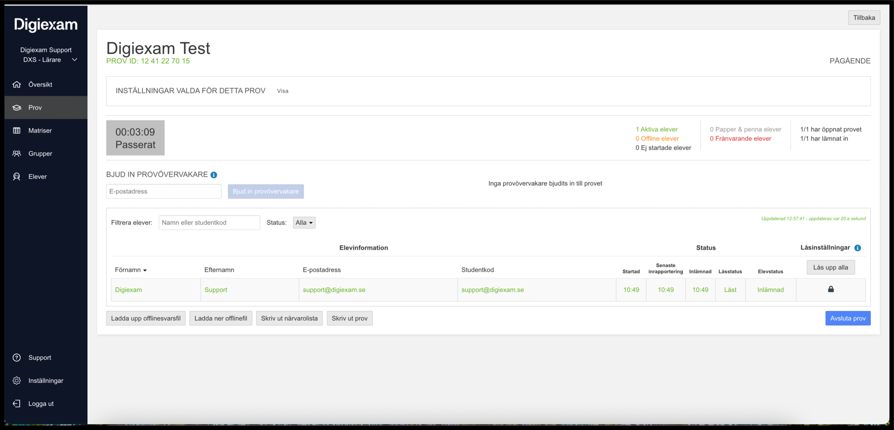The width and height of the screenshot is (894, 430).
Task: Click Låst status in student row
Action: (730, 290)
